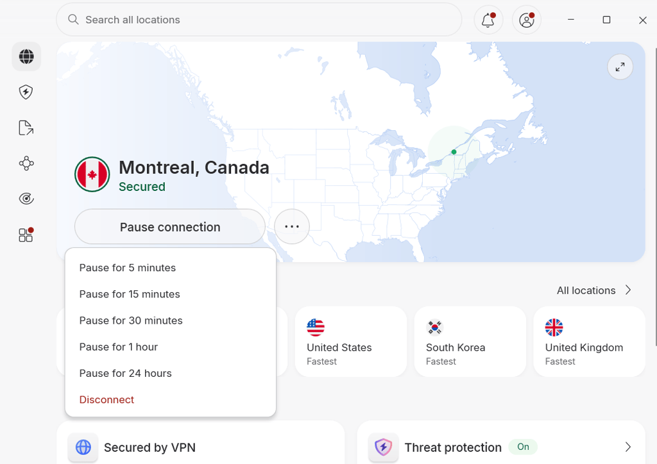Click the Threat protection shield icon
This screenshot has height=464, width=657.
point(384,447)
